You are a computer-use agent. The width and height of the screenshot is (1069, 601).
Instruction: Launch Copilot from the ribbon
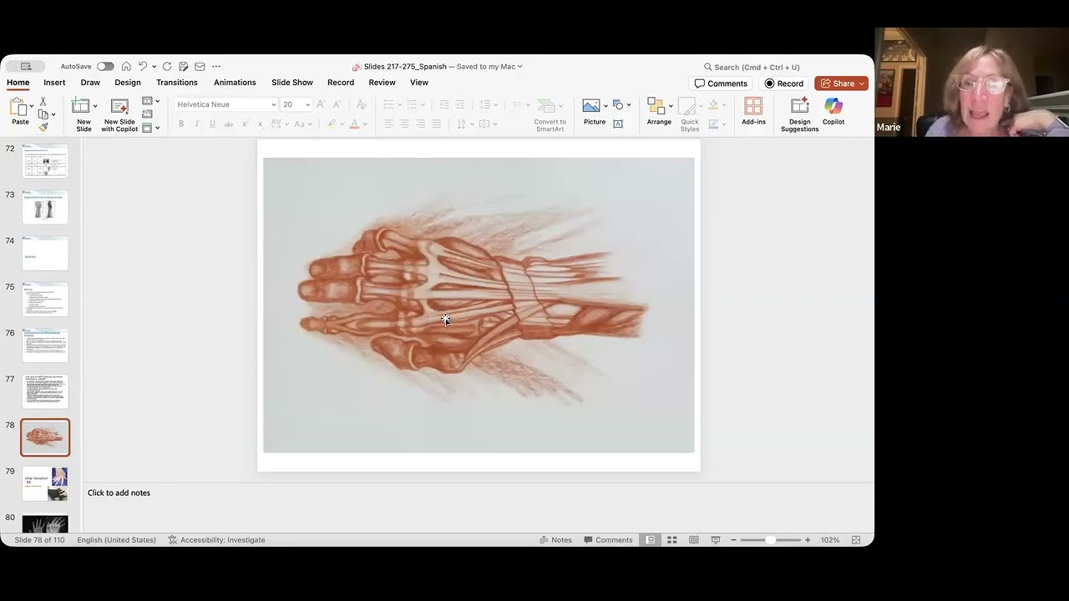[833, 112]
